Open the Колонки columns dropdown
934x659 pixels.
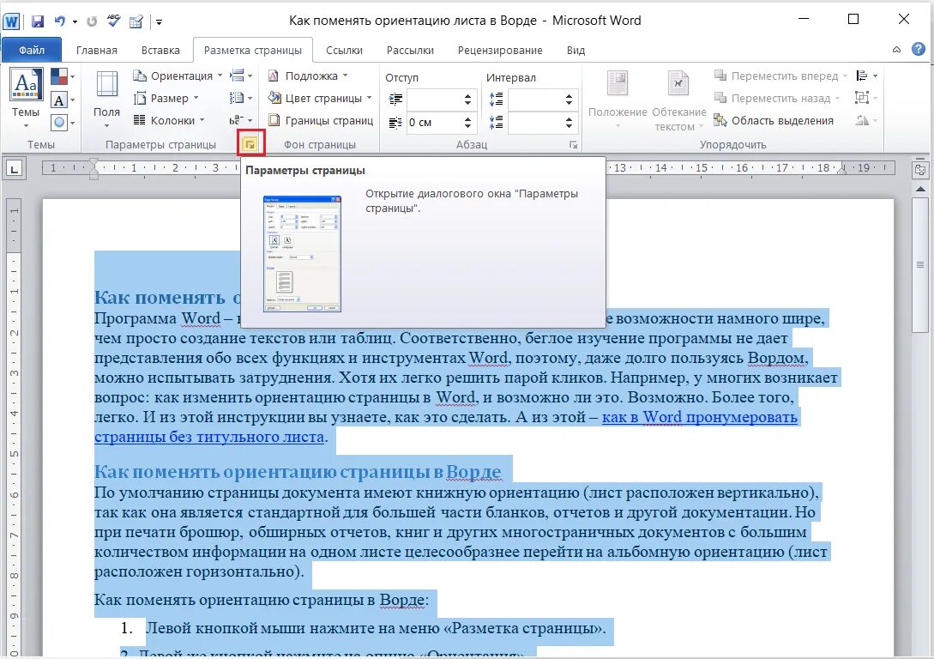[169, 120]
